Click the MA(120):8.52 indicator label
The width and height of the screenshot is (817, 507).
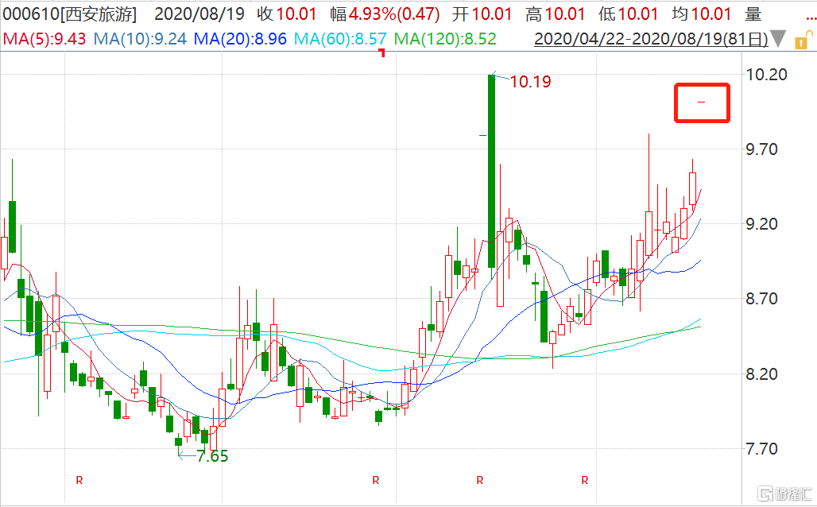[445, 39]
